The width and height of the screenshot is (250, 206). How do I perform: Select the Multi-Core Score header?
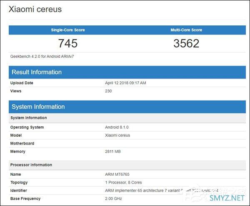tap(186, 30)
